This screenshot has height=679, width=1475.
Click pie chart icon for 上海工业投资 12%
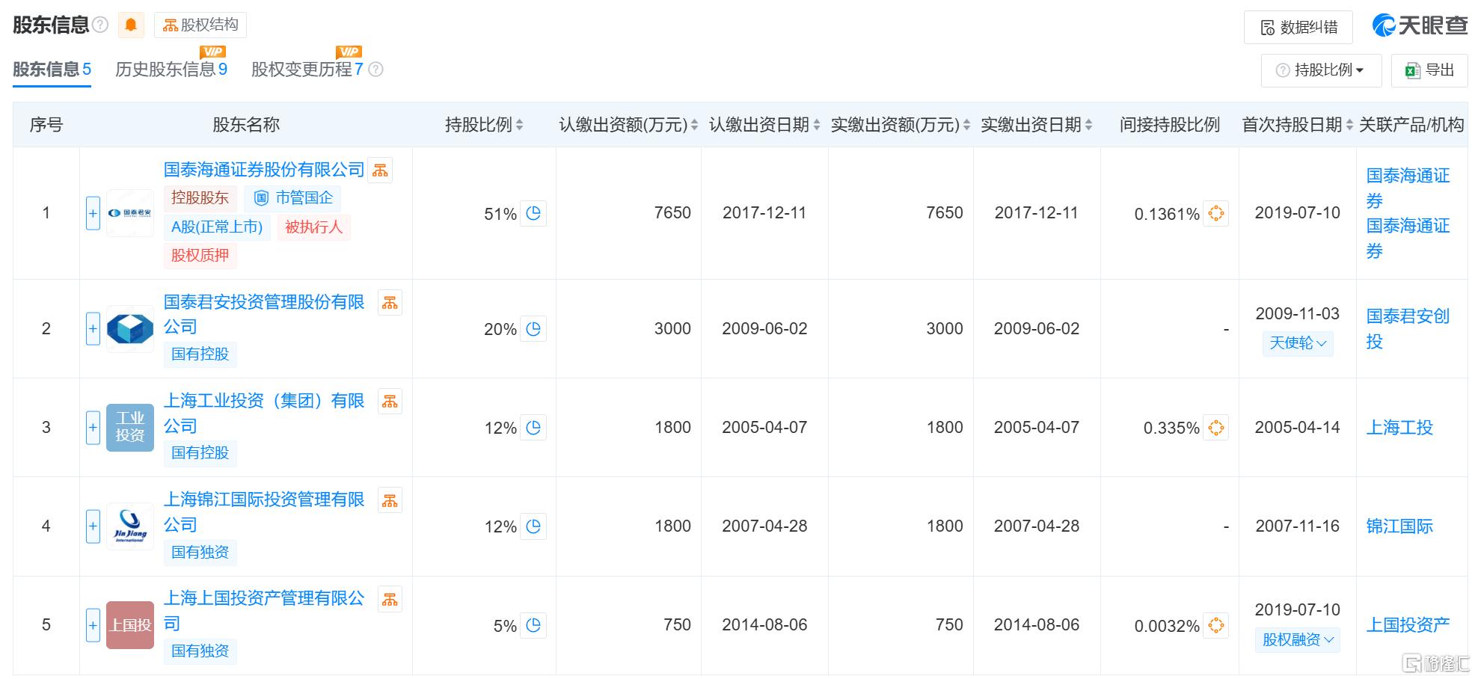click(x=533, y=428)
